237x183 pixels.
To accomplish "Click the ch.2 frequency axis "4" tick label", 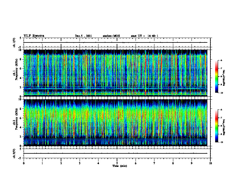I will tap(21, 127).
